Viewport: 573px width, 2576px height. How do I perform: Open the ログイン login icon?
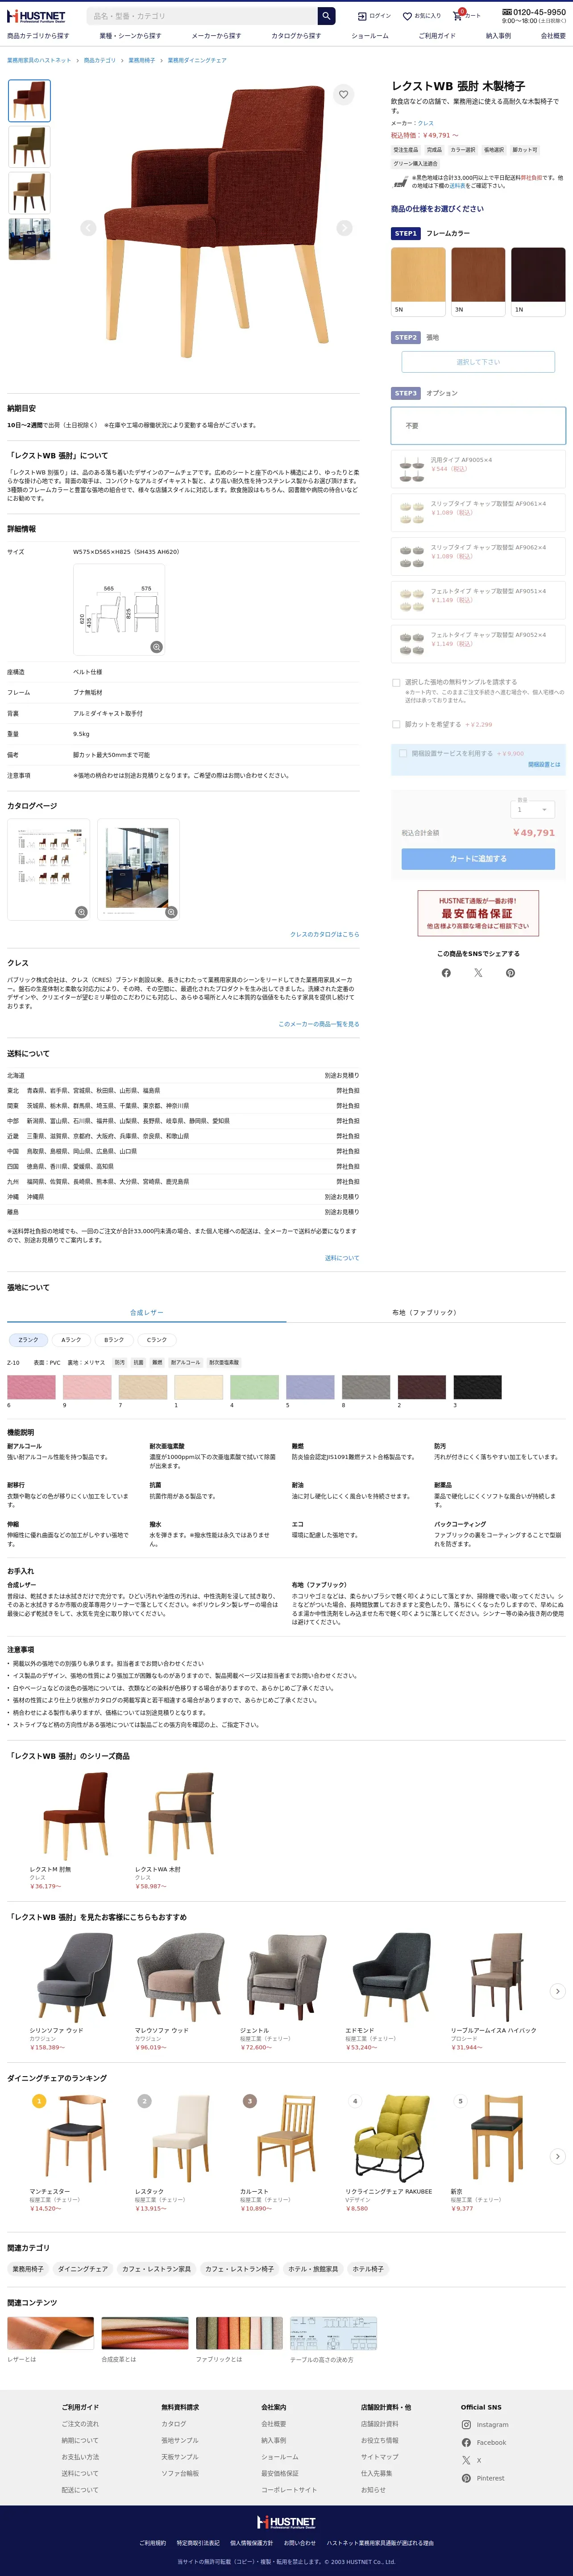pos(374,16)
